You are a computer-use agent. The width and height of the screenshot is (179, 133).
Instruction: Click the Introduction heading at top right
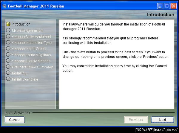(x=161, y=15)
